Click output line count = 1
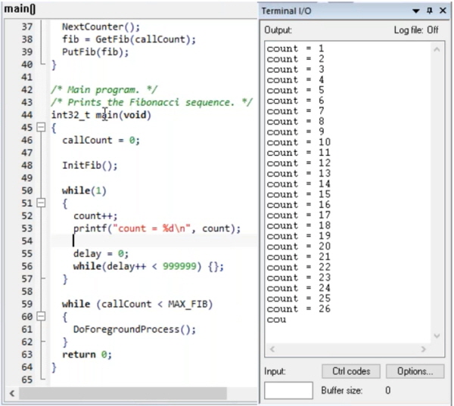Viewport: 454px width, 406px height. pyautogui.click(x=295, y=48)
